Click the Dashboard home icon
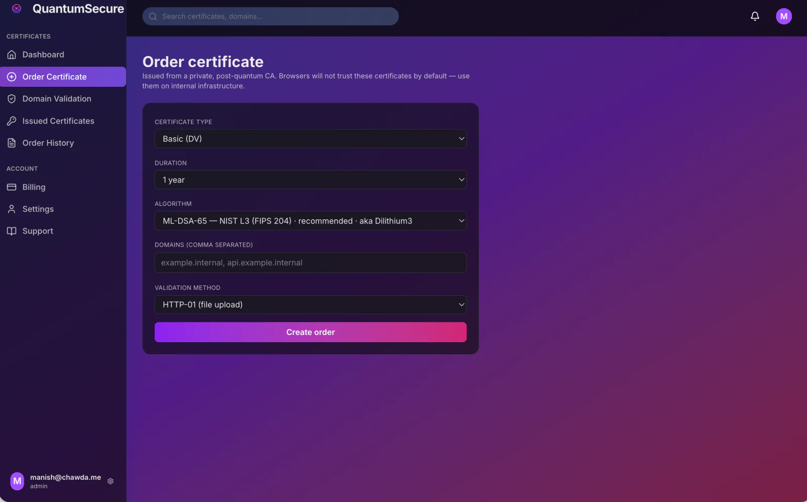This screenshot has width=807, height=502. tap(12, 54)
